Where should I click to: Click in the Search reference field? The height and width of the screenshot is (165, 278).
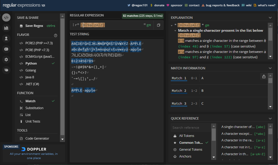coord(191,128)
